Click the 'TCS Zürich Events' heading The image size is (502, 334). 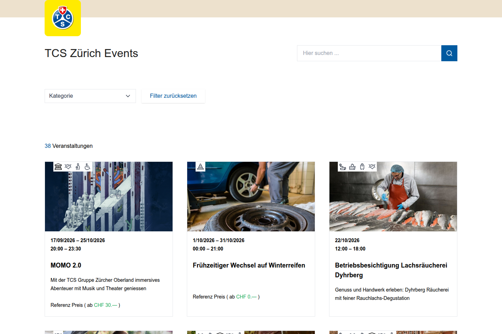[91, 53]
